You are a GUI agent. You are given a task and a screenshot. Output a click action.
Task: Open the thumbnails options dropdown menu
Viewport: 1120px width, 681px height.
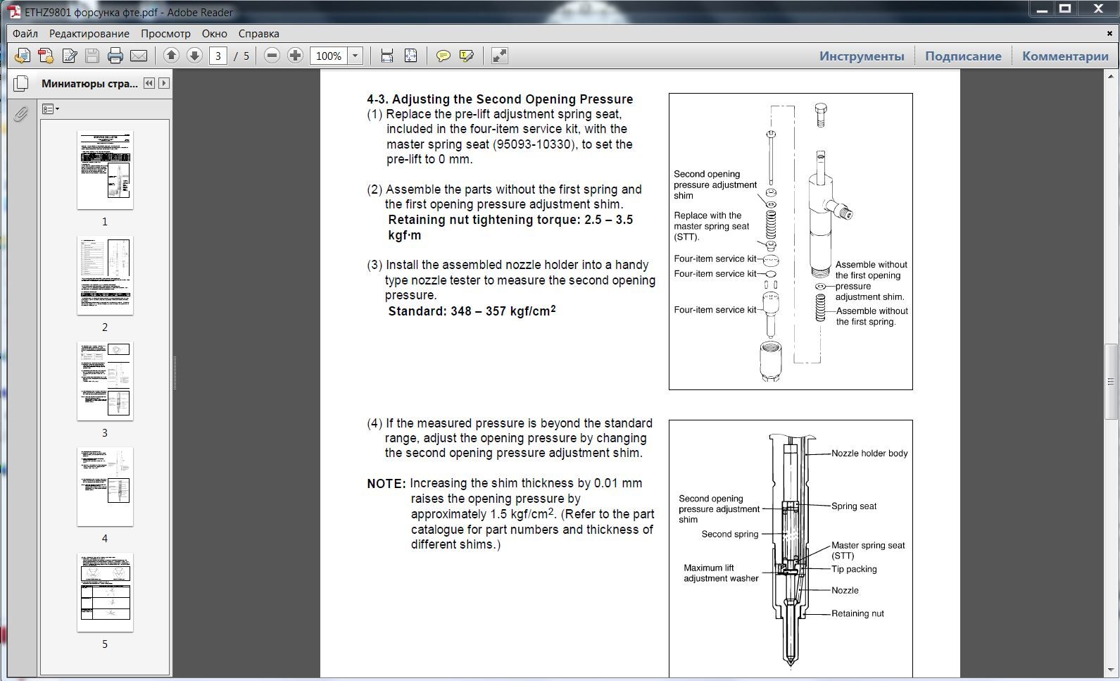pos(50,109)
